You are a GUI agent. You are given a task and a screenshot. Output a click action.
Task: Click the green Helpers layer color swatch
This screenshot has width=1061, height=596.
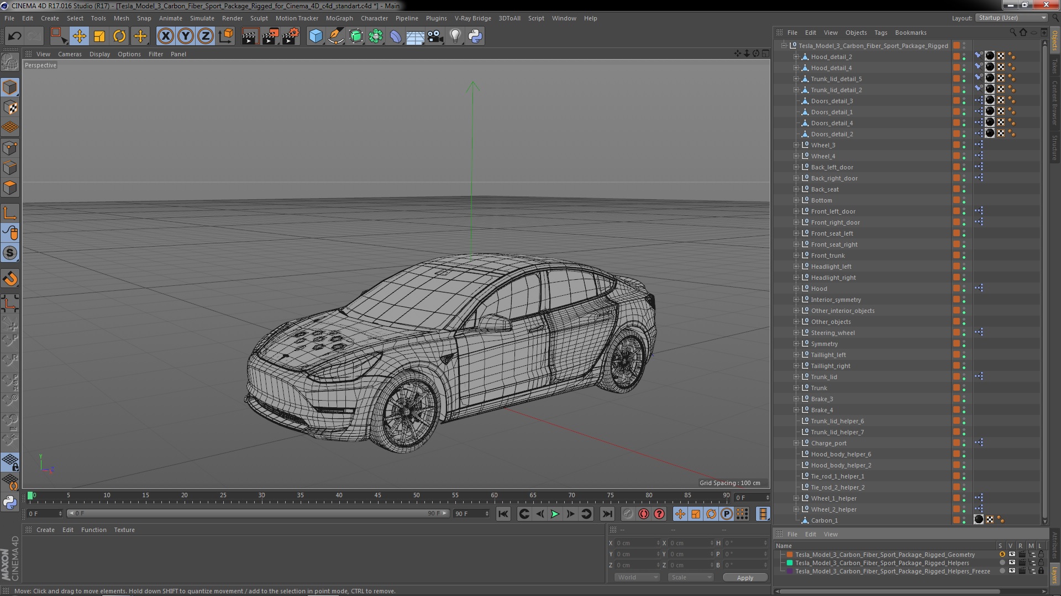790,563
